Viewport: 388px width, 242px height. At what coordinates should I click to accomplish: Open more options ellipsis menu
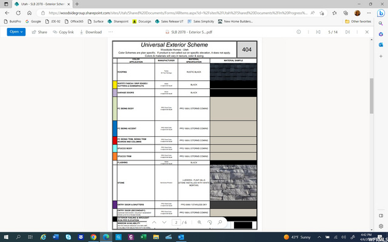[110, 32]
